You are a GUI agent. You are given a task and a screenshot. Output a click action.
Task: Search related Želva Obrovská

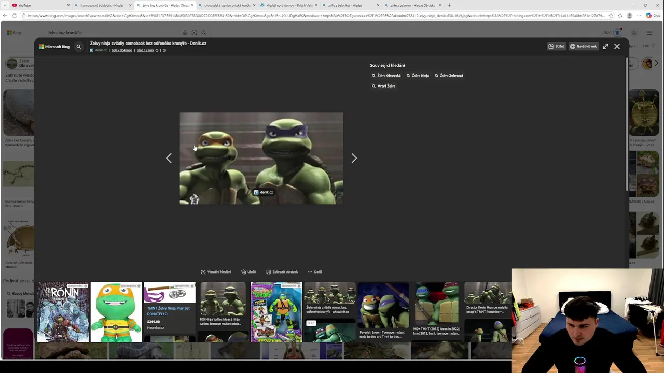[x=386, y=76]
